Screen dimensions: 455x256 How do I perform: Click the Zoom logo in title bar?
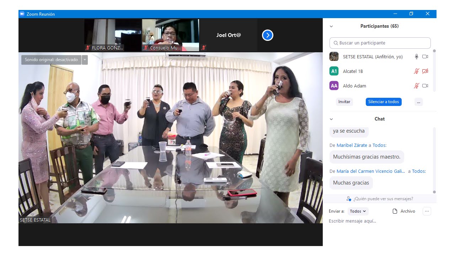pyautogui.click(x=22, y=14)
